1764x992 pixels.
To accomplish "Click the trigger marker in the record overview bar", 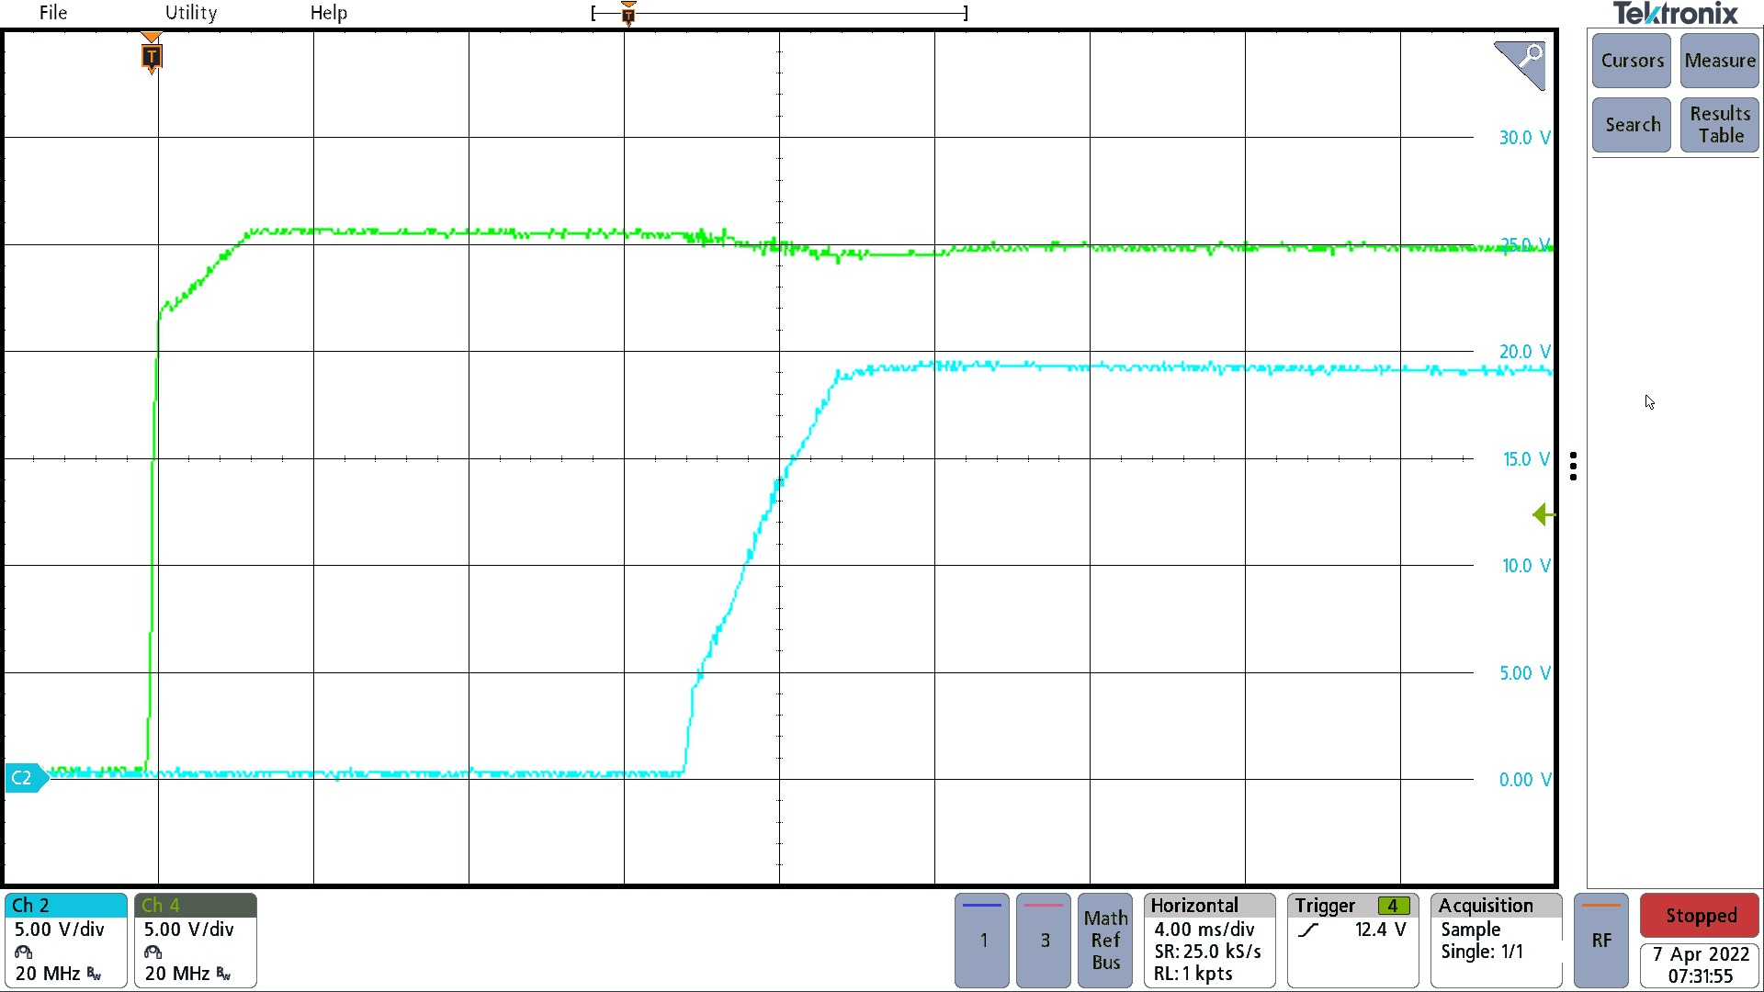I will coord(628,12).
